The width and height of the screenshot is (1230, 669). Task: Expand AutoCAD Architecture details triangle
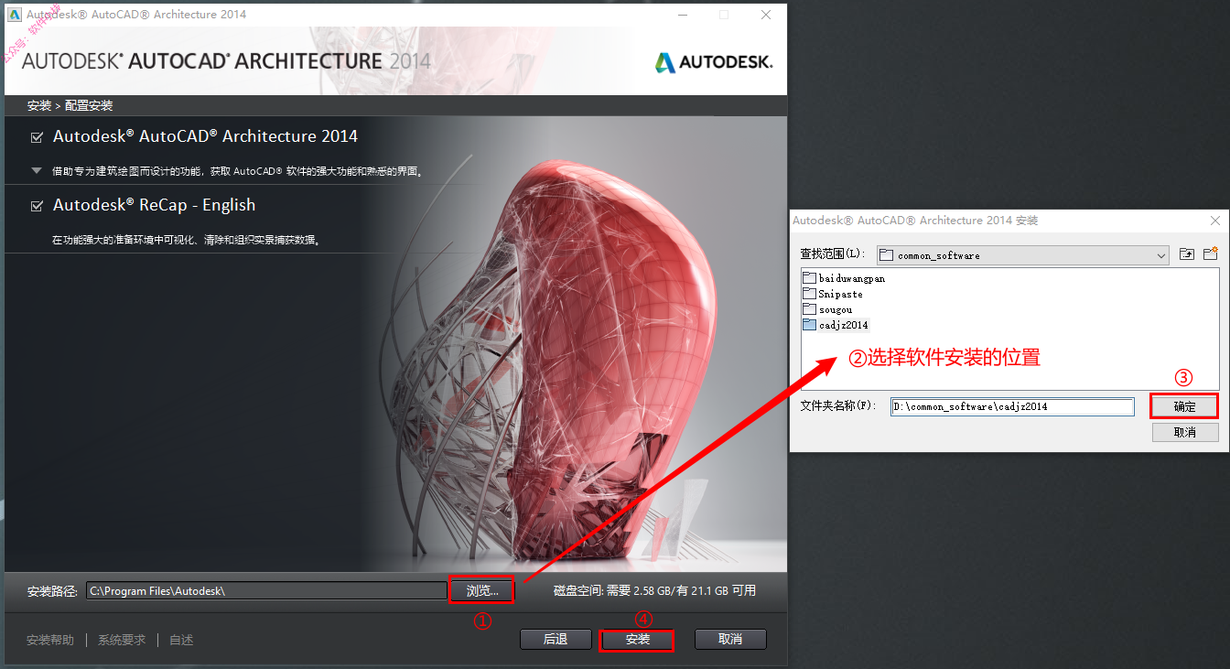[37, 170]
